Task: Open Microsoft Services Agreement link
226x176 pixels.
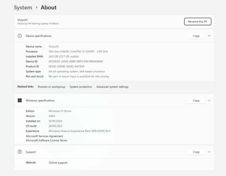Action: pyautogui.click(x=44, y=136)
